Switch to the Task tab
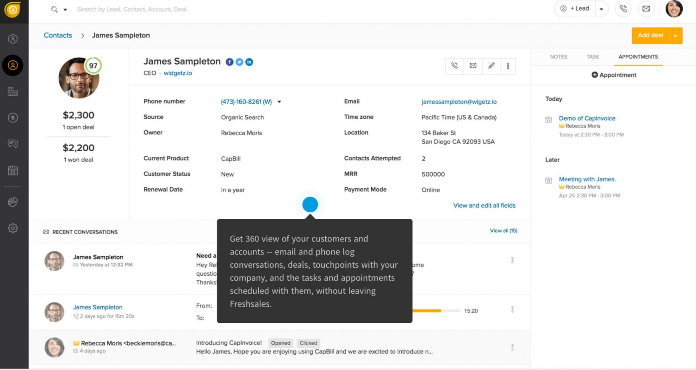Image resolution: width=696 pixels, height=370 pixels. click(x=593, y=57)
